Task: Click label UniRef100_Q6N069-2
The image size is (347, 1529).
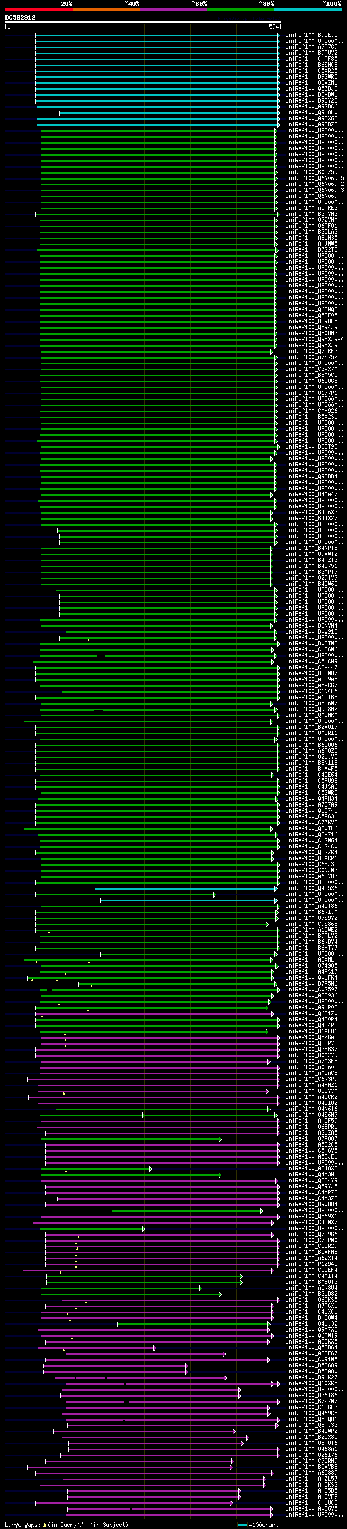Action: (314, 184)
